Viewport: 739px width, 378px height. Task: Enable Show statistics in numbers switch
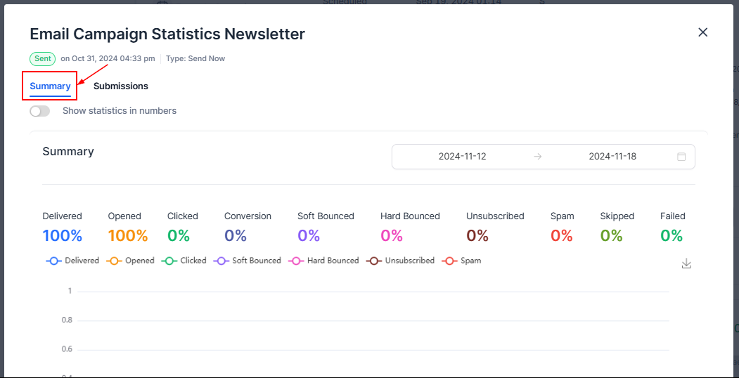pos(40,111)
